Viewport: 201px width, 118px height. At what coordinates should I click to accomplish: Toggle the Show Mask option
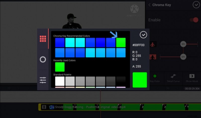coord(192,78)
